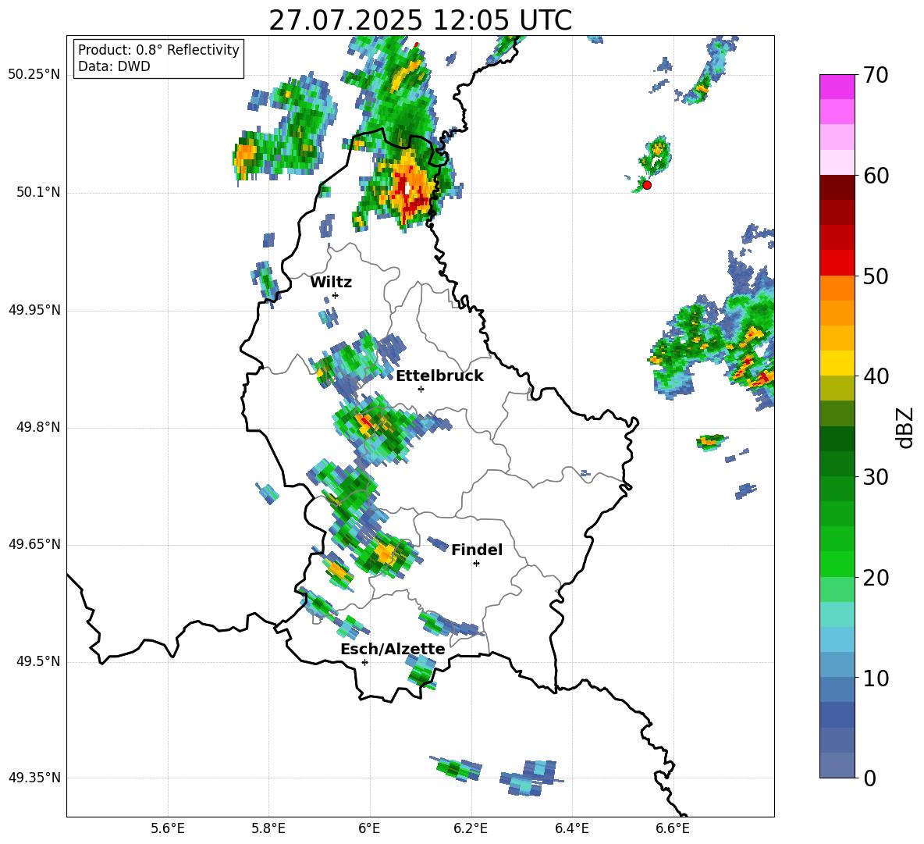Click the intense storm core north of Luxembourg
924x844 pixels.
pyautogui.click(x=408, y=187)
